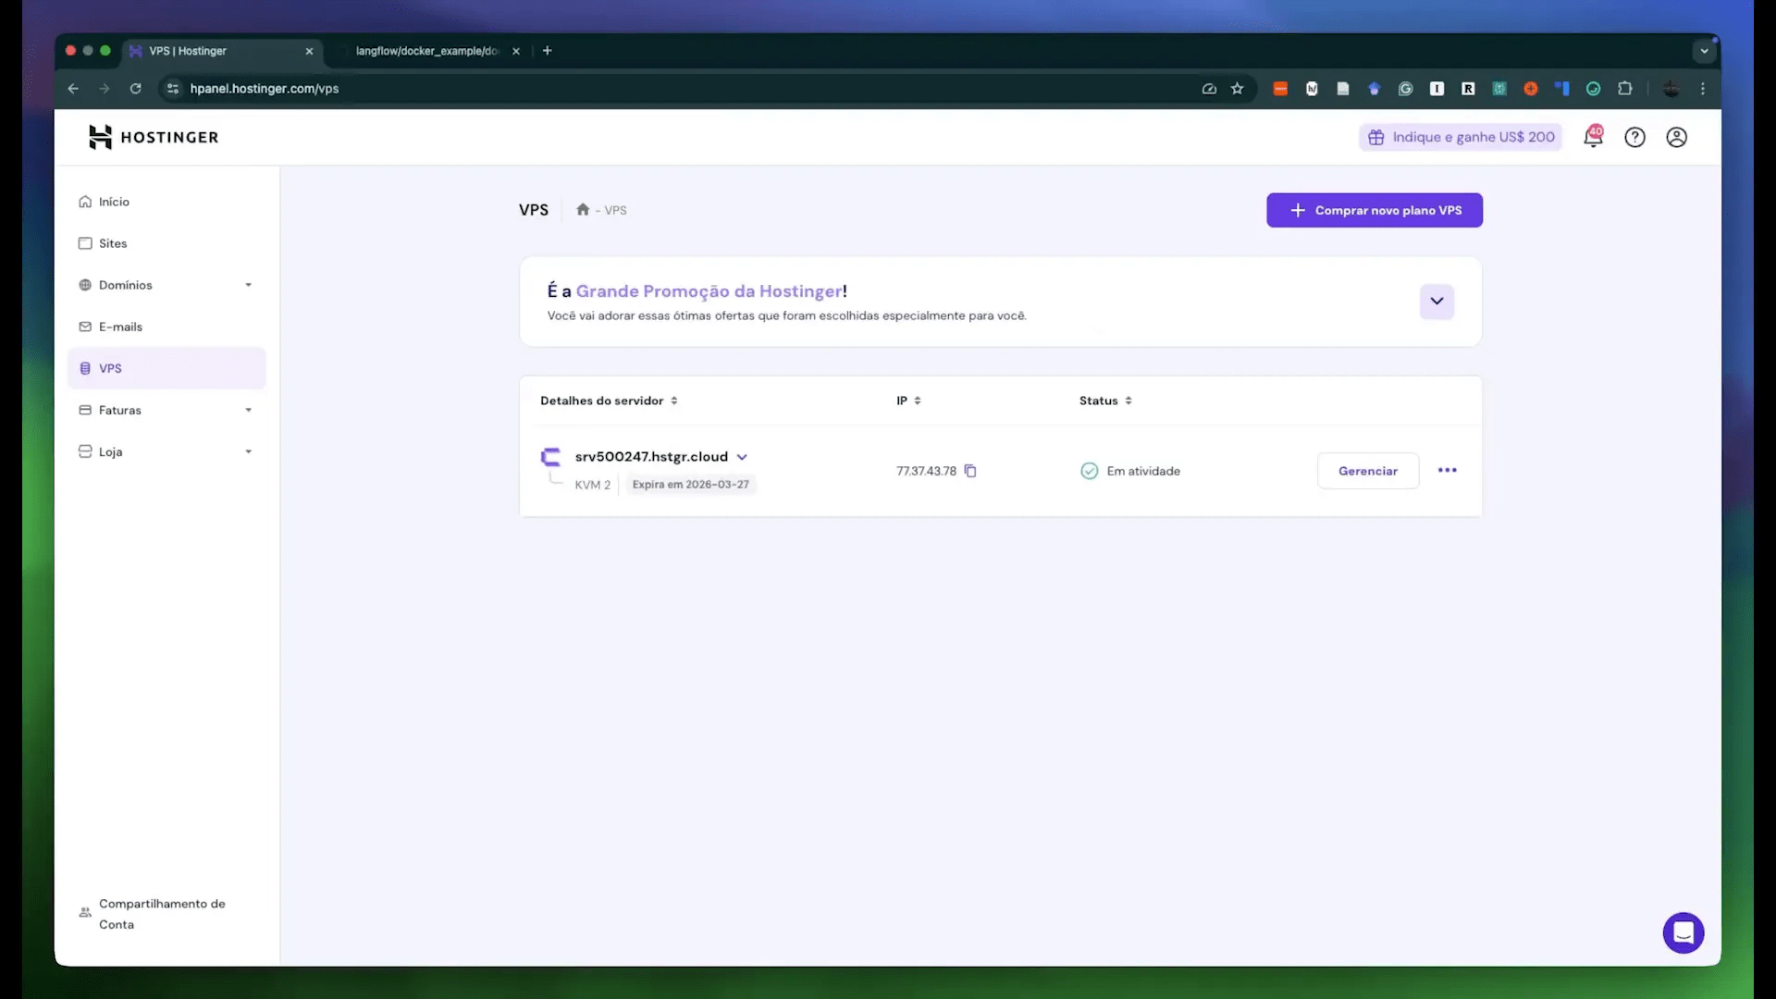Click the Em atividade status text
Screen dimensions: 1776x999
click(1143, 471)
